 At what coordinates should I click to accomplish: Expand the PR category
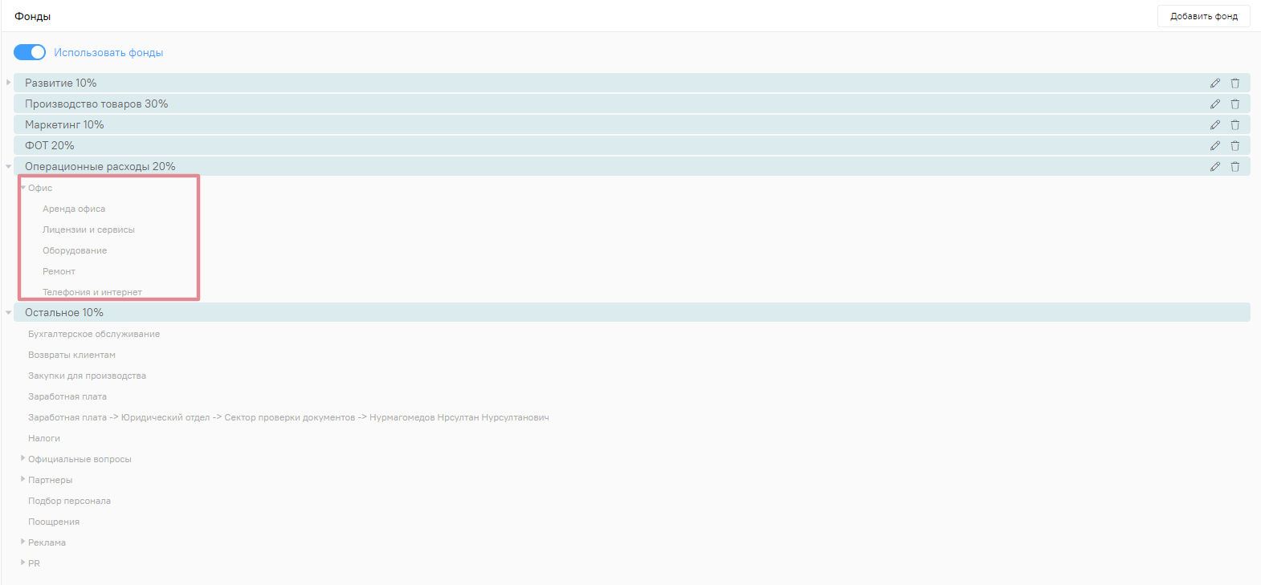23,563
